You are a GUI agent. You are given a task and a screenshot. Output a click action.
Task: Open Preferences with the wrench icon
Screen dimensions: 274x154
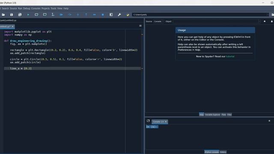(119, 15)
